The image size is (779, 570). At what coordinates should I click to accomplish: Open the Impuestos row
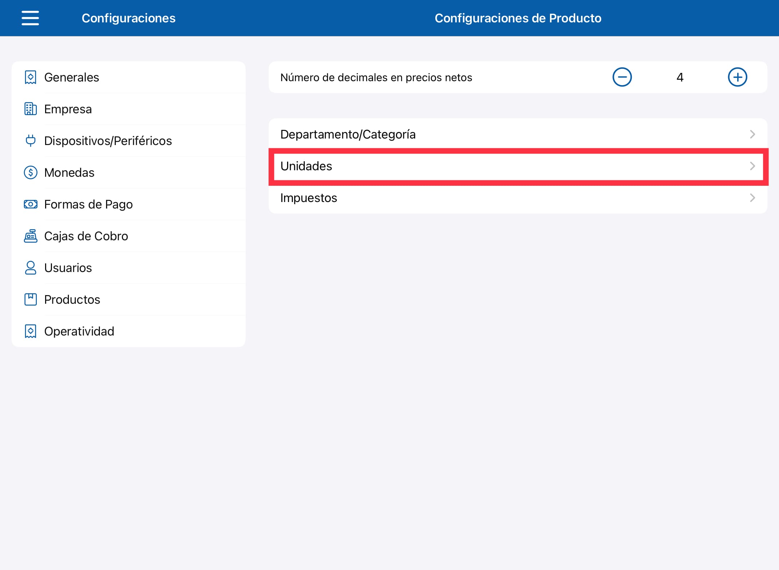tap(518, 198)
